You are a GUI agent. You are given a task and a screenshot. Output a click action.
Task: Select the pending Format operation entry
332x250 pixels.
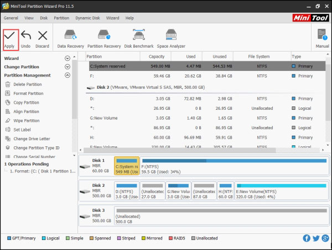[x=43, y=171]
